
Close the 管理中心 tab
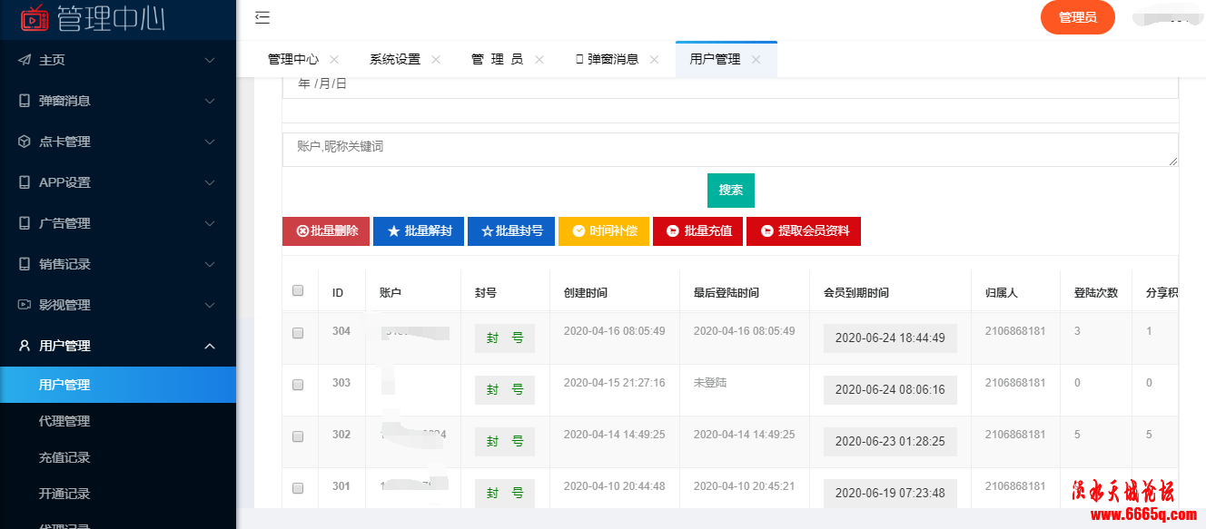(x=334, y=59)
